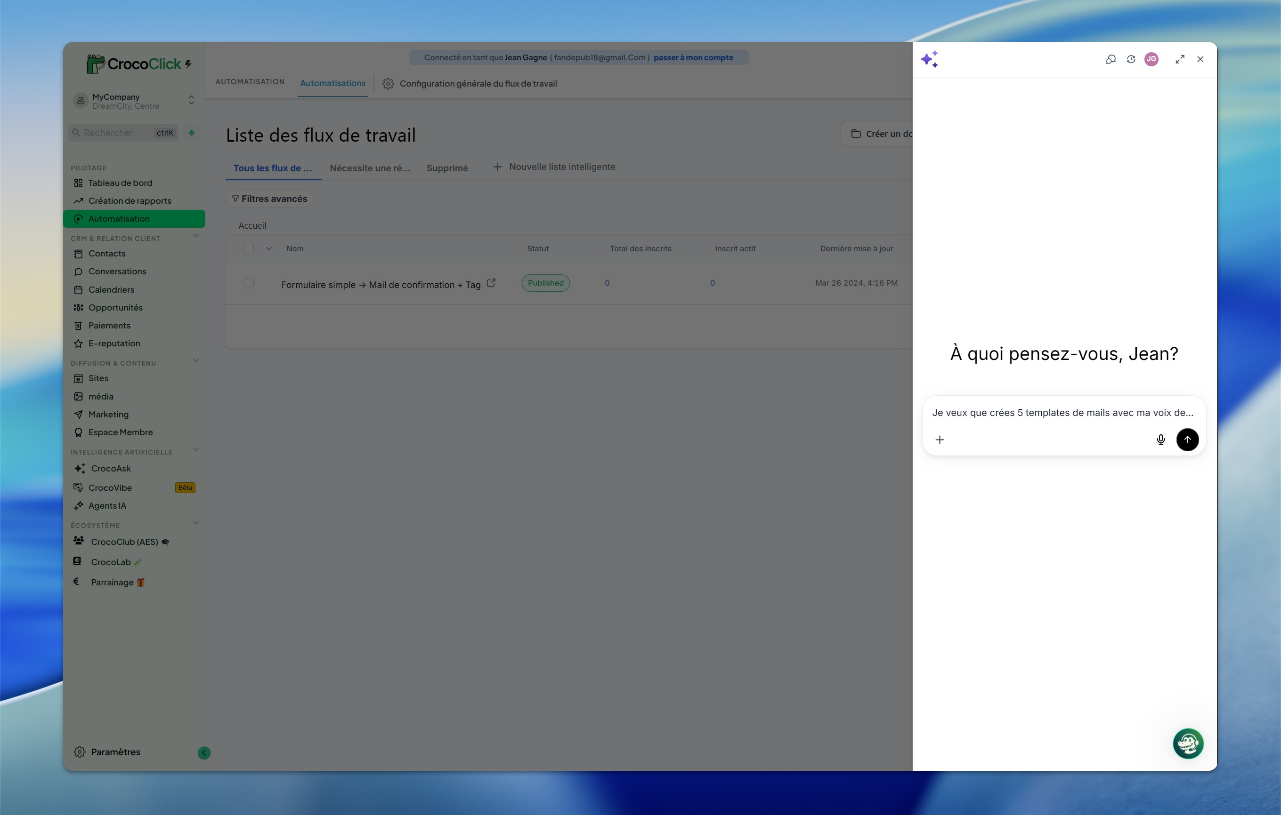Click the JG user avatar
1281x815 pixels.
[x=1151, y=60]
